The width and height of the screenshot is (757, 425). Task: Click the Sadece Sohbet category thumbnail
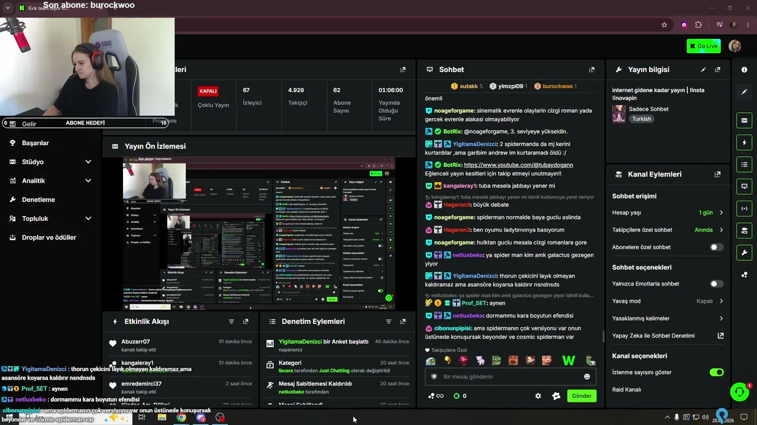pyautogui.click(x=619, y=114)
